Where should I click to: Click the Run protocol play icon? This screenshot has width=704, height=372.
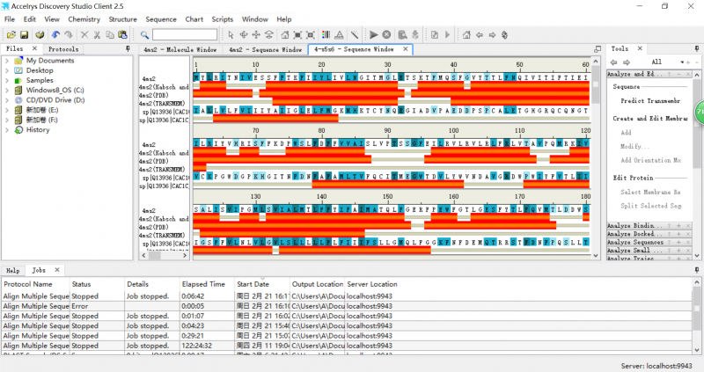tap(373, 34)
